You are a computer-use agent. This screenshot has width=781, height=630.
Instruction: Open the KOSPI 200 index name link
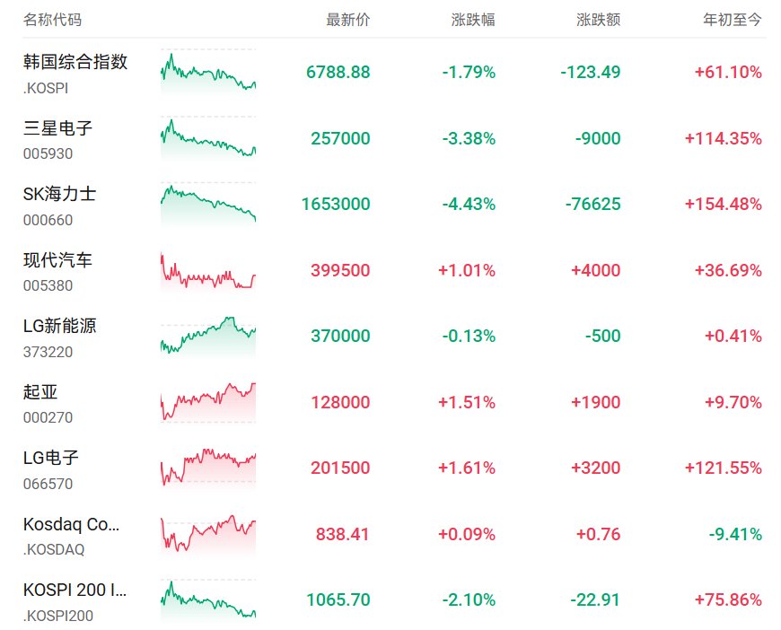coord(75,591)
